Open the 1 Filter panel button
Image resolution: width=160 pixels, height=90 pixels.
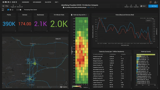click(x=5, y=6)
